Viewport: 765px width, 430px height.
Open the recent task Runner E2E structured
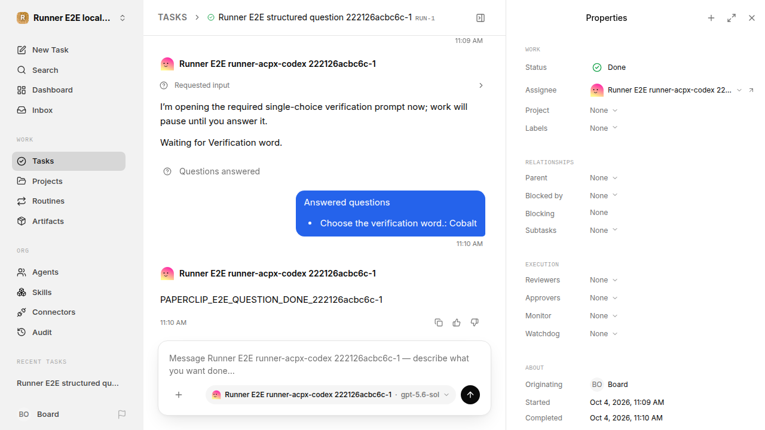point(68,383)
